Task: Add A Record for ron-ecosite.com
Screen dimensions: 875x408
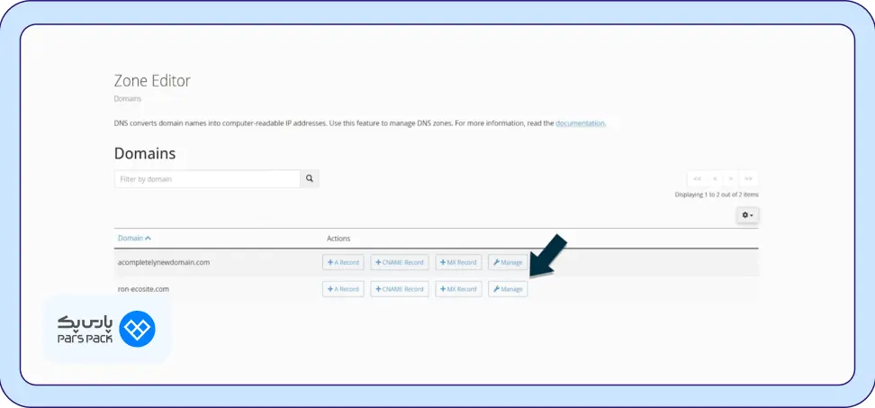Action: click(343, 289)
